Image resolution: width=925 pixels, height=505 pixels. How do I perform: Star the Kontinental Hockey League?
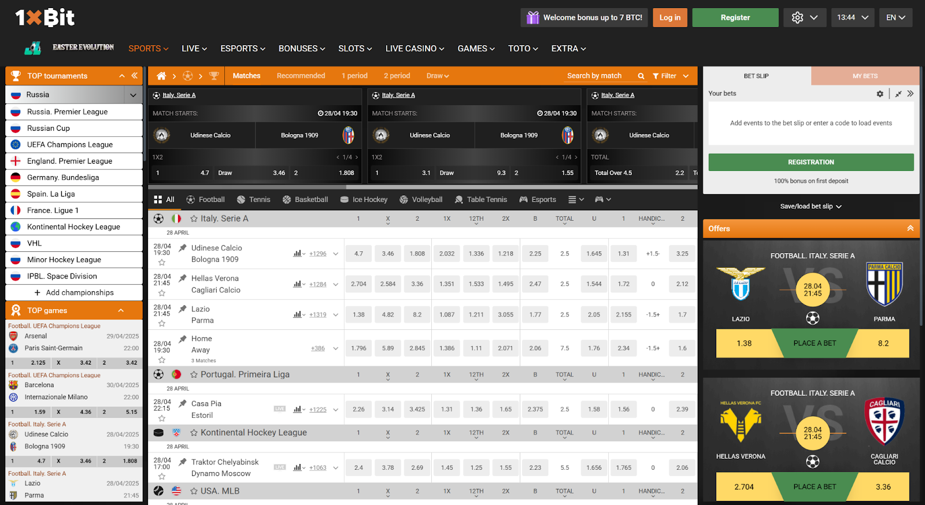point(194,433)
